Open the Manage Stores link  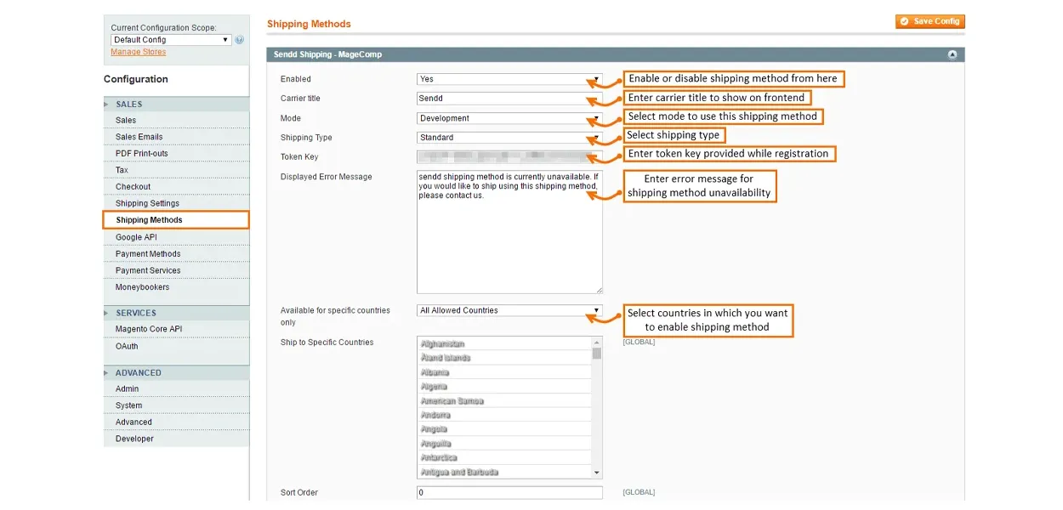[x=138, y=52]
